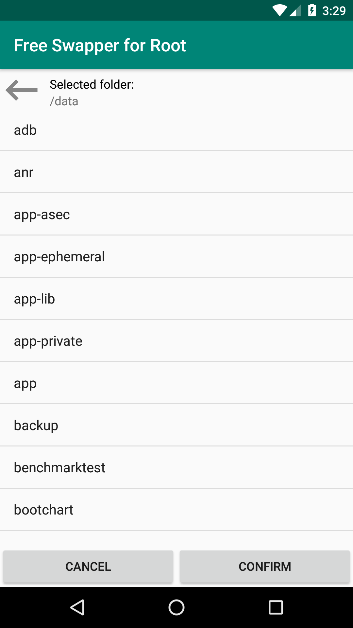
Task: Go up using the back arrow
Action: (x=22, y=90)
